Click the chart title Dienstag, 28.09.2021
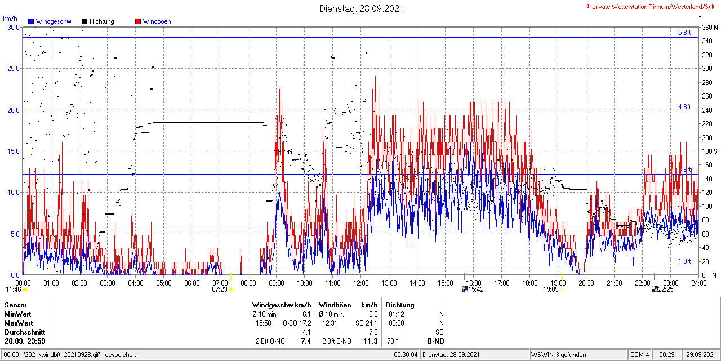The width and height of the screenshot is (721, 361). tap(360, 8)
